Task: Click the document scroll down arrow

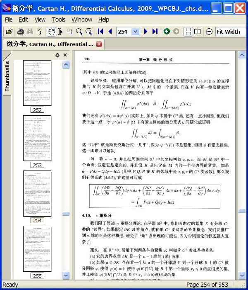Action: click(x=242, y=275)
